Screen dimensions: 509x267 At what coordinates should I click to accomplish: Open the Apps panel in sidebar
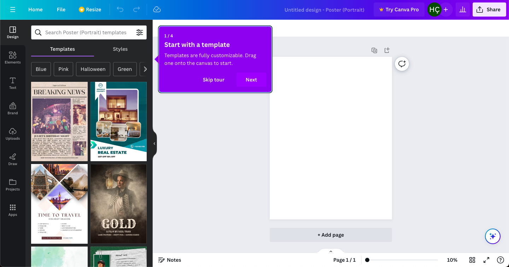pyautogui.click(x=13, y=210)
